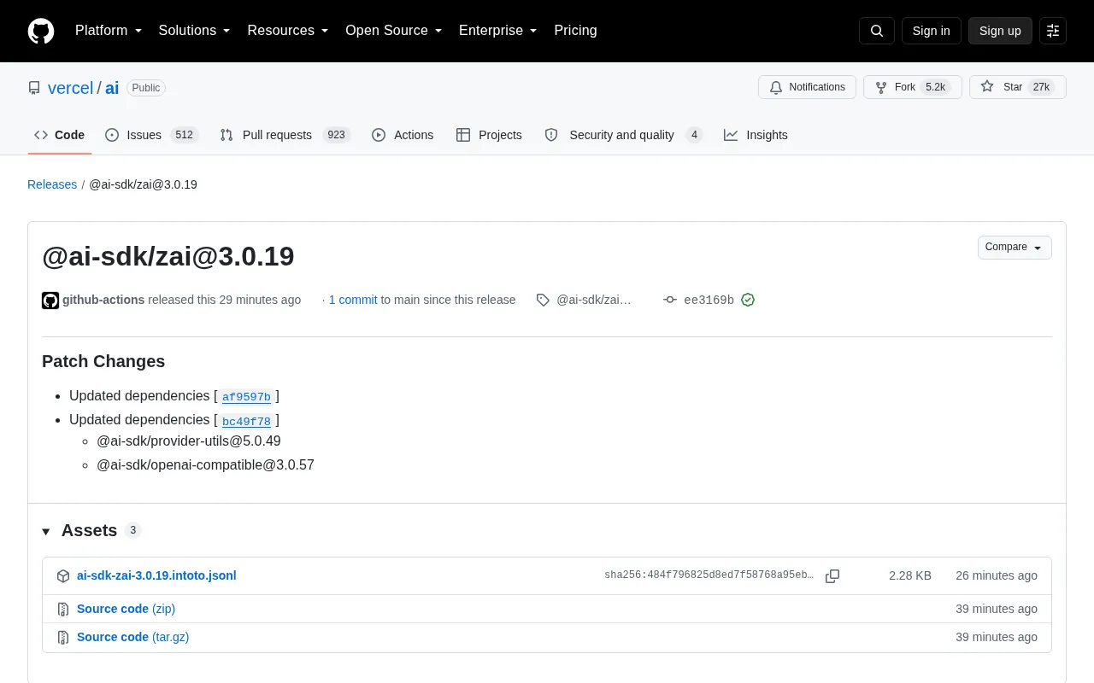This screenshot has height=683, width=1094.
Task: Download ai-sdk-zai-3.0.19.intoto.jsonl asset
Action: pos(156,575)
